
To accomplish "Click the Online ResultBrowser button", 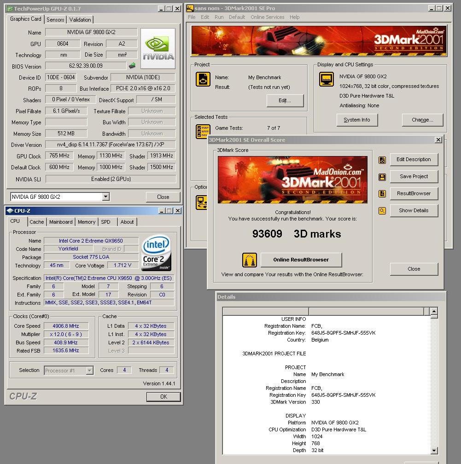I will (301, 260).
